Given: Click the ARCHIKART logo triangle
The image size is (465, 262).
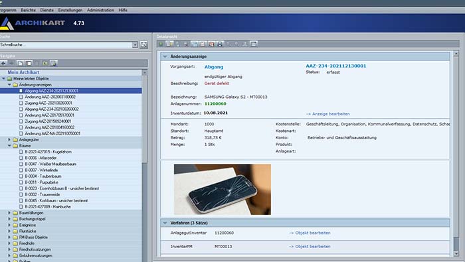Looking at the screenshot, I should coord(7,24).
